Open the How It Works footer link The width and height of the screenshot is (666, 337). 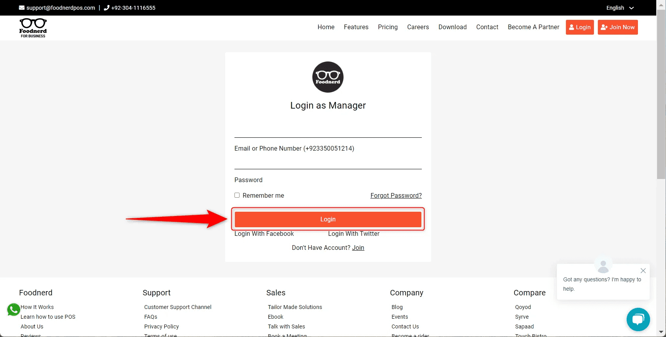(x=37, y=307)
